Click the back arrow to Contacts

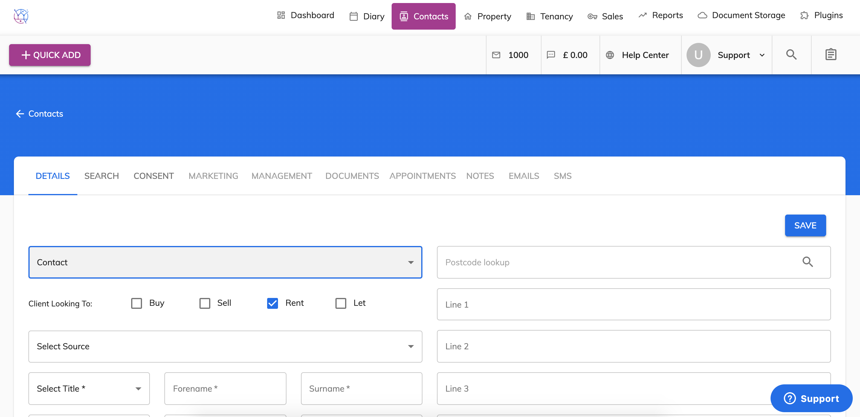tap(20, 114)
